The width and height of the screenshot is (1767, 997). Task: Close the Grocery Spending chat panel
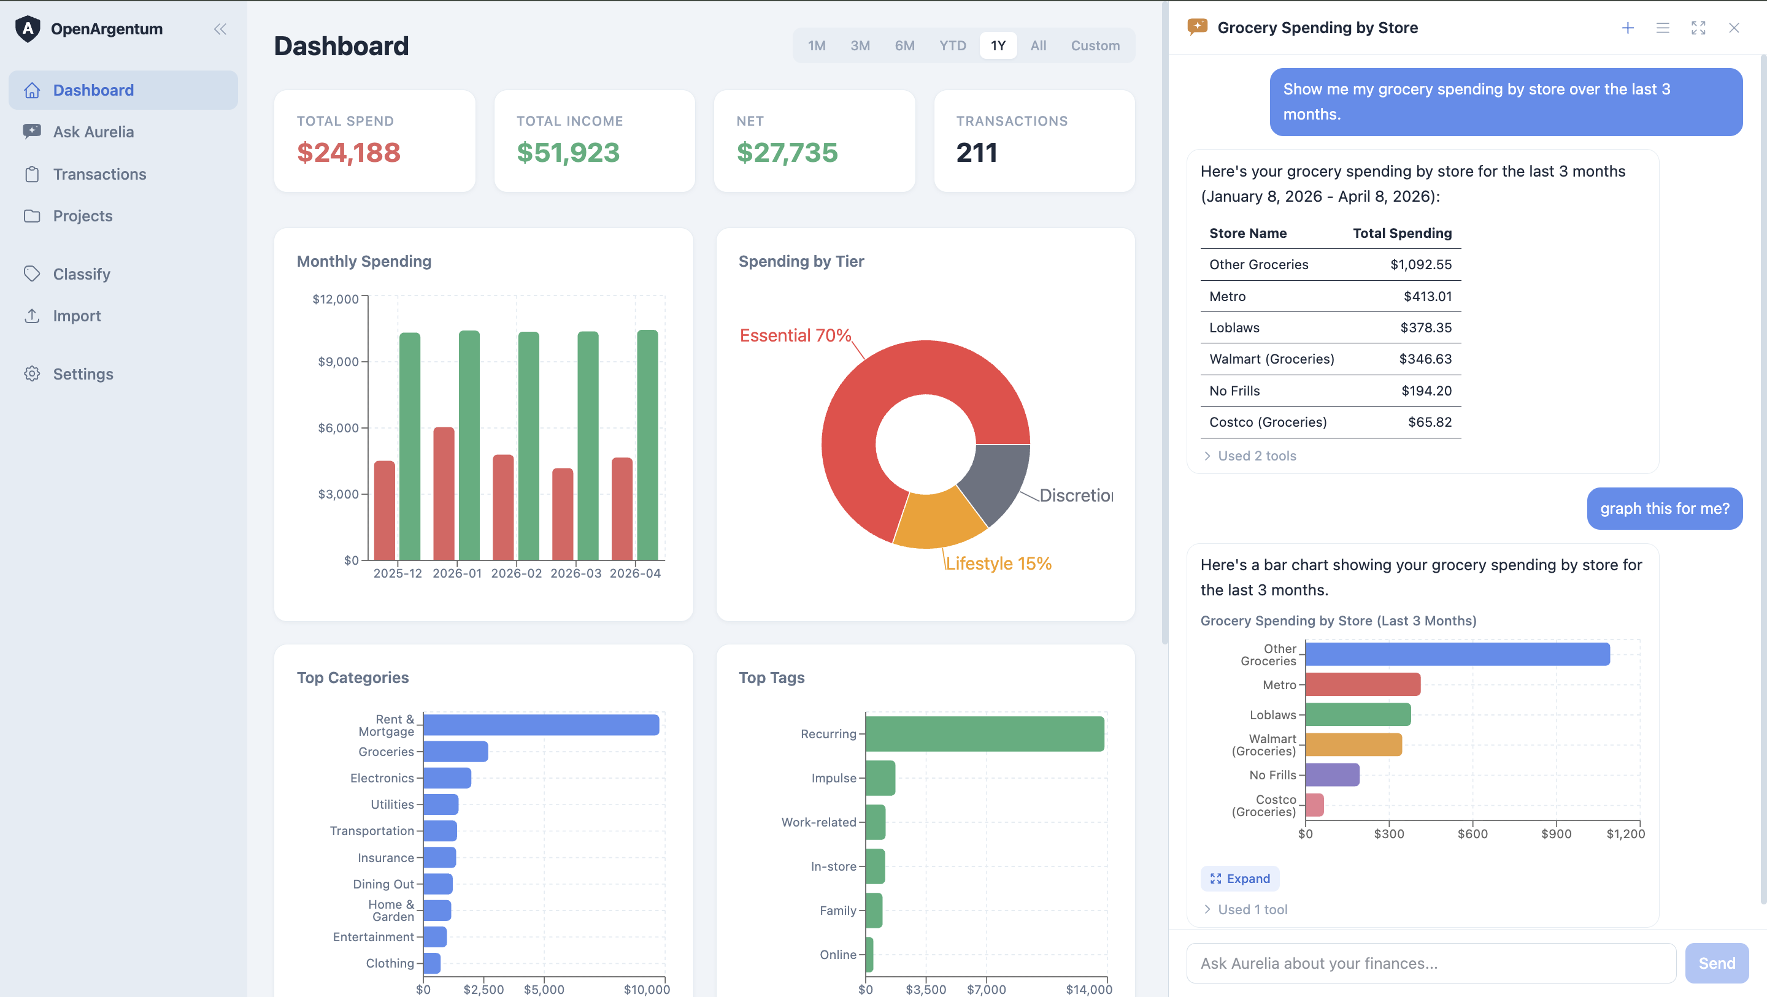[1734, 28]
